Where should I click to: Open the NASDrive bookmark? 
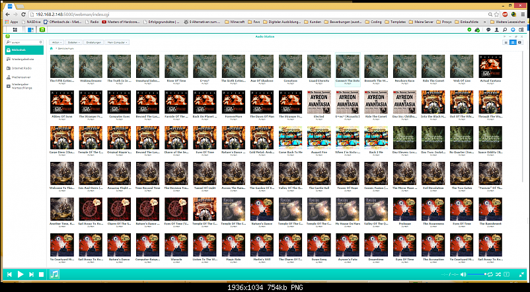[x=31, y=22]
